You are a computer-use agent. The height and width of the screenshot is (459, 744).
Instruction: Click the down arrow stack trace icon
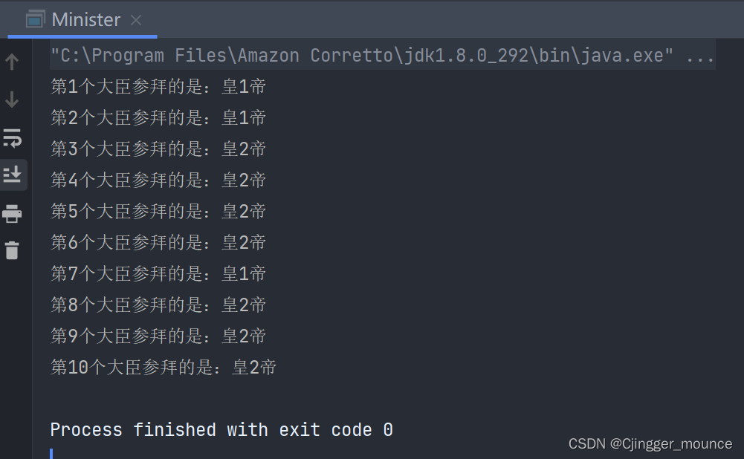pos(12,100)
